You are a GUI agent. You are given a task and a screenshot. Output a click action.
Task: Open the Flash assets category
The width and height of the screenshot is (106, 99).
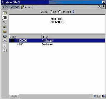point(5,27)
